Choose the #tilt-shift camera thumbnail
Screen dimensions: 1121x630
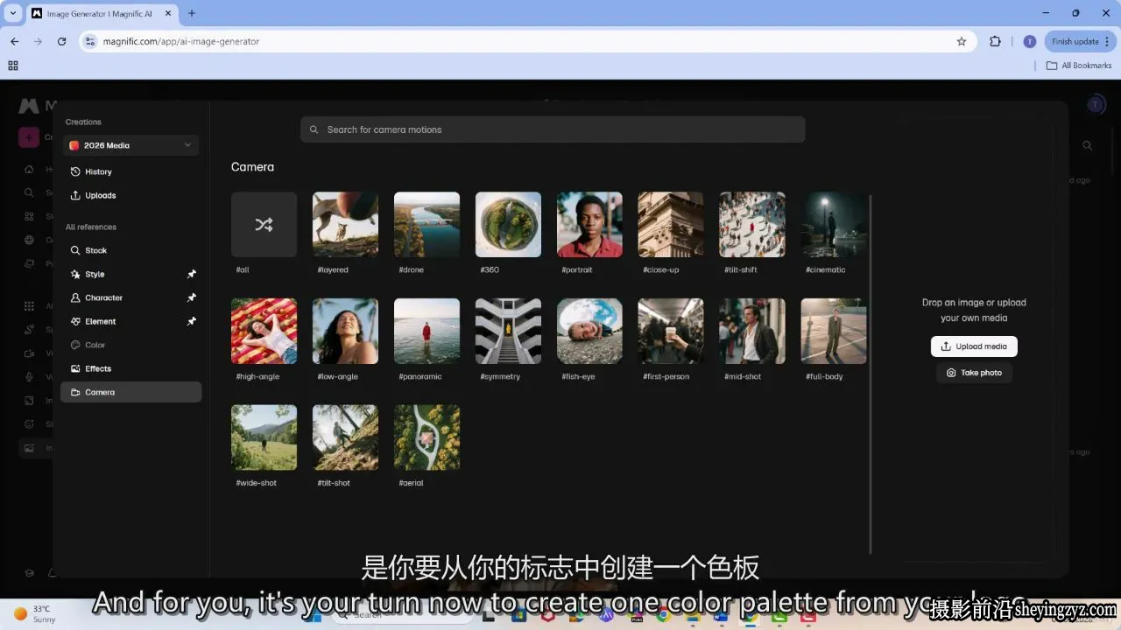pos(752,224)
